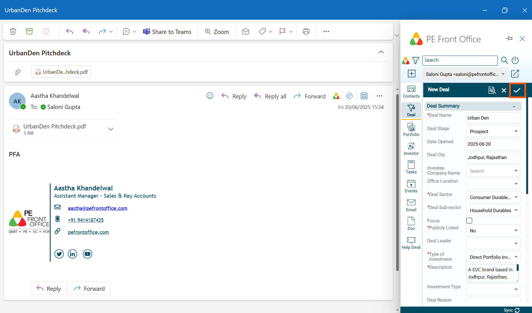Switch to the Contacts tab
The height and width of the screenshot is (313, 532).
tap(411, 92)
